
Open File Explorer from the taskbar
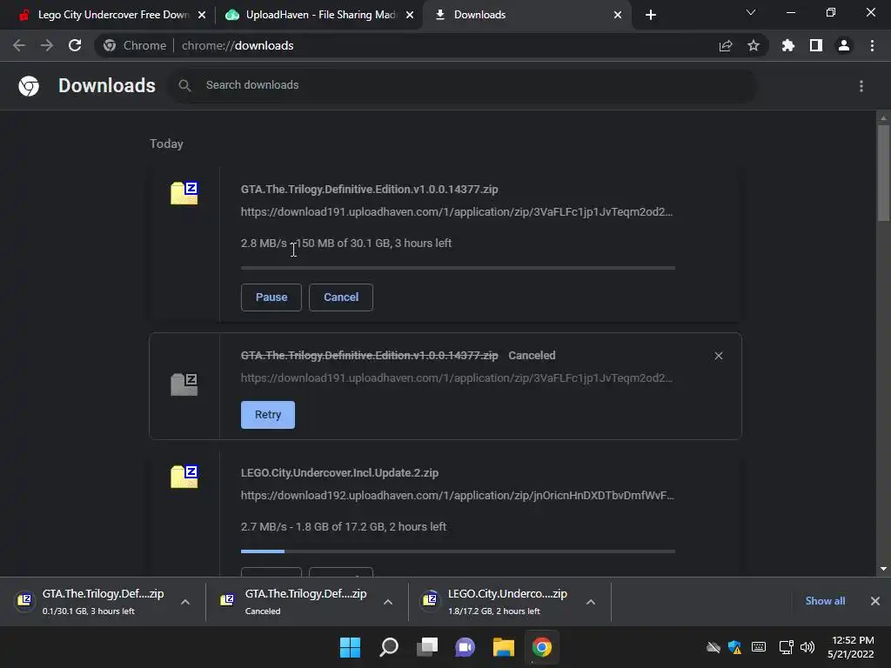504,647
